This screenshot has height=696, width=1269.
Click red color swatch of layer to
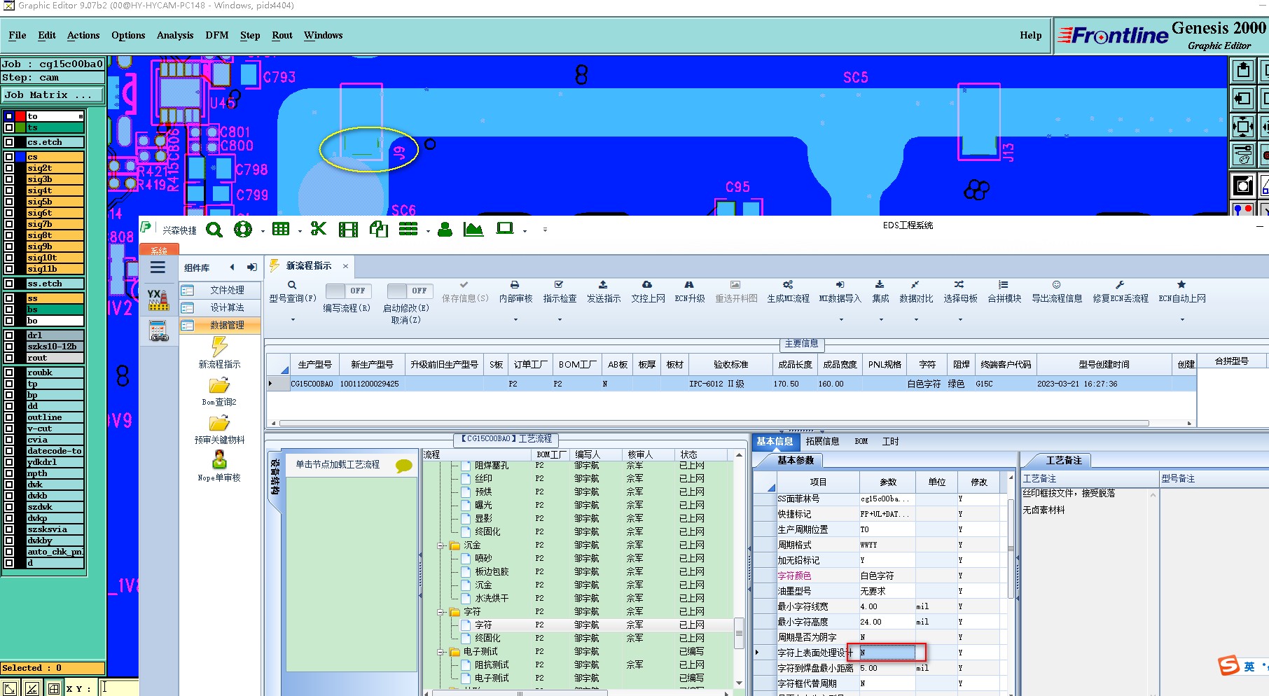[x=20, y=116]
